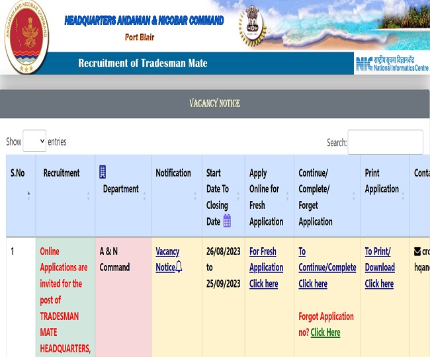Click the calendar icon beside Closing Date

pyautogui.click(x=227, y=221)
